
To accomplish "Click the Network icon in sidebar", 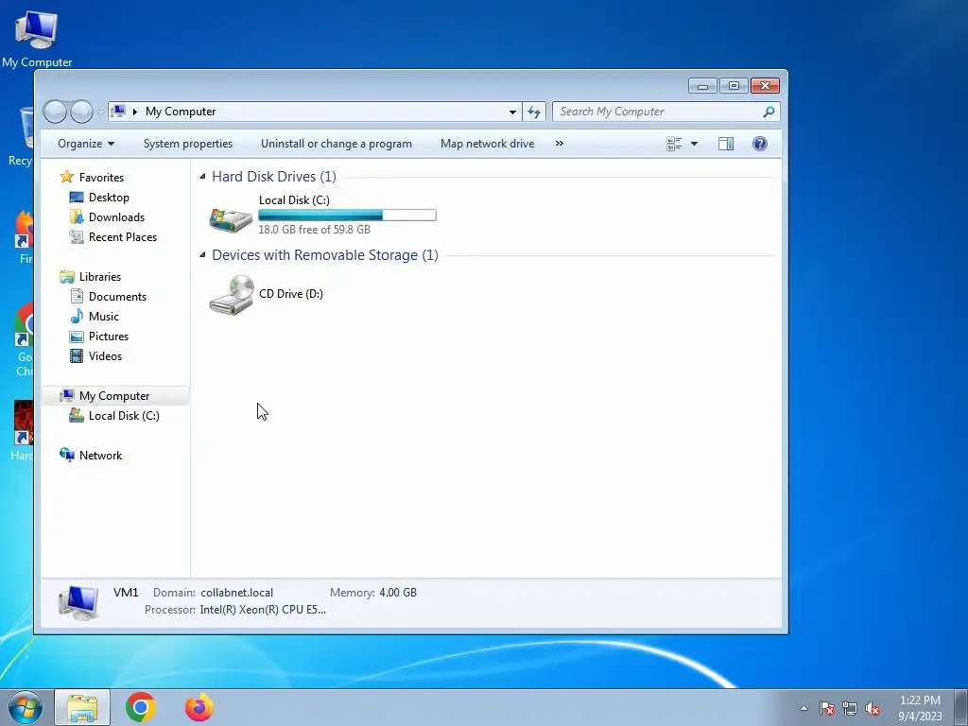I will tap(67, 455).
